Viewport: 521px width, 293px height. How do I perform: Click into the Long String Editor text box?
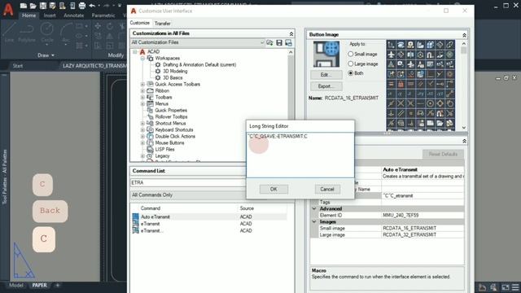[x=300, y=155]
